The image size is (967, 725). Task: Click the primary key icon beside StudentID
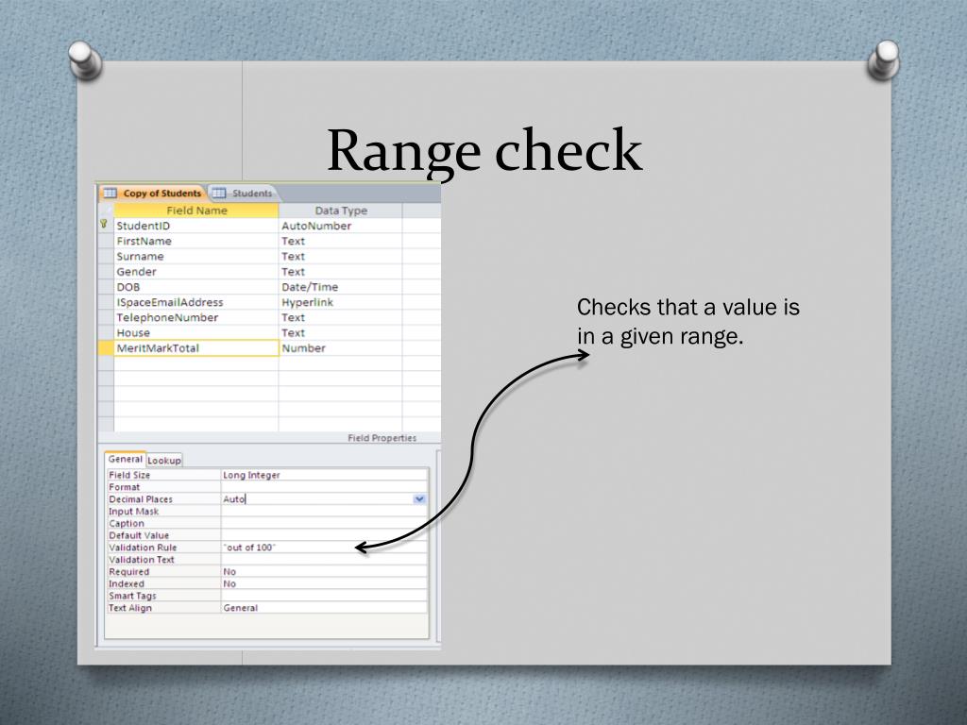point(104,225)
